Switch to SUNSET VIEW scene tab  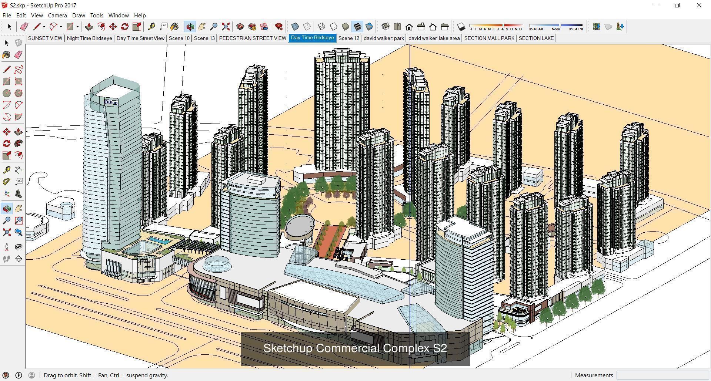pyautogui.click(x=45, y=38)
